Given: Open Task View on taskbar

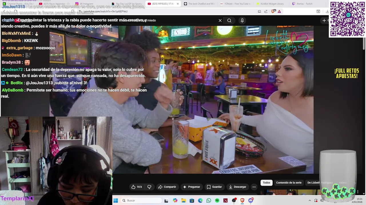Looking at the screenshot, I should [166, 200].
